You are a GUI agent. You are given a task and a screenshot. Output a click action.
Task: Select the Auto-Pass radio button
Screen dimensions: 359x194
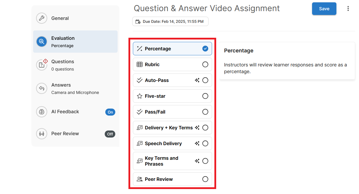pyautogui.click(x=205, y=80)
